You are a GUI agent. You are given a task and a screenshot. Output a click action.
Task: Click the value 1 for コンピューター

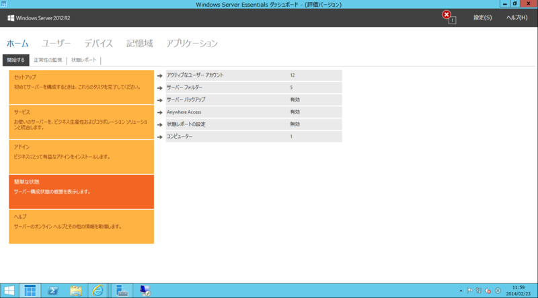291,137
